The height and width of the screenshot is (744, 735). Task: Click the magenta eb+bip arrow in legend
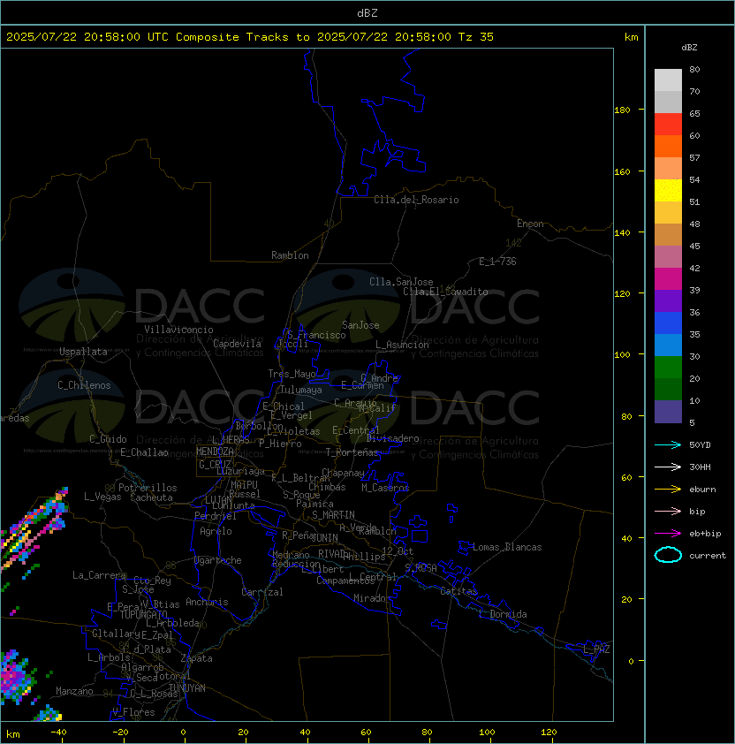pyautogui.click(x=668, y=534)
